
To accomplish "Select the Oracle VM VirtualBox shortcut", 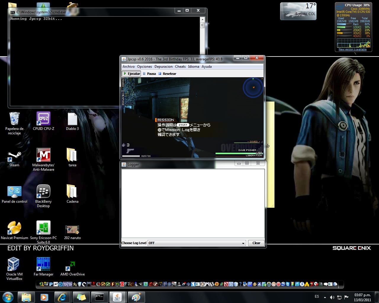I will (14, 269).
